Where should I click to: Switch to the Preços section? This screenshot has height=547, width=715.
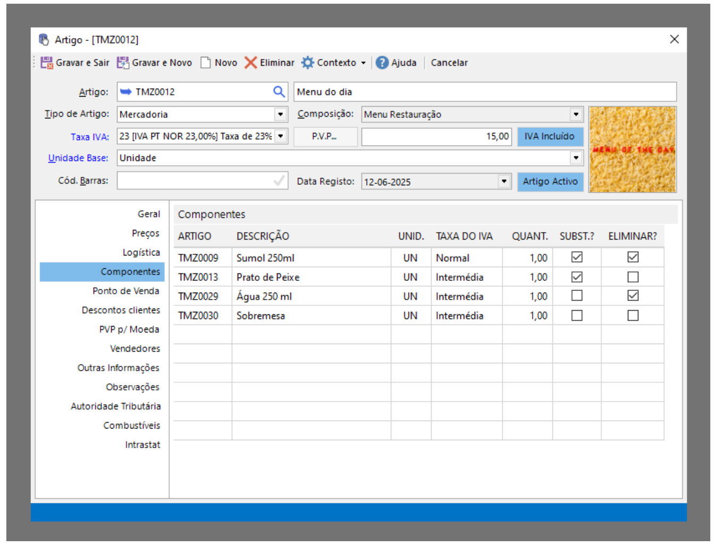tap(146, 233)
